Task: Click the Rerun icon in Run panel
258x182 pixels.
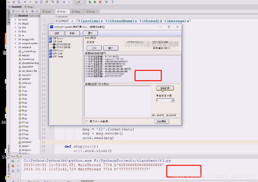Action: (x=13, y=161)
